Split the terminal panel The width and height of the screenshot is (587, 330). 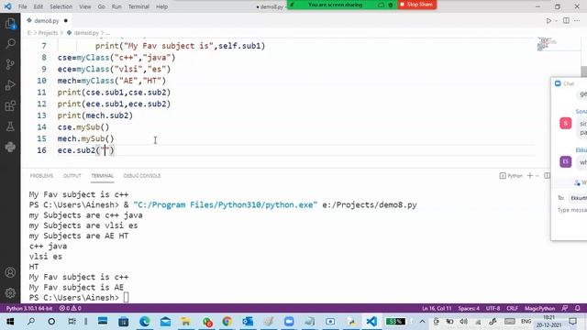tap(547, 175)
